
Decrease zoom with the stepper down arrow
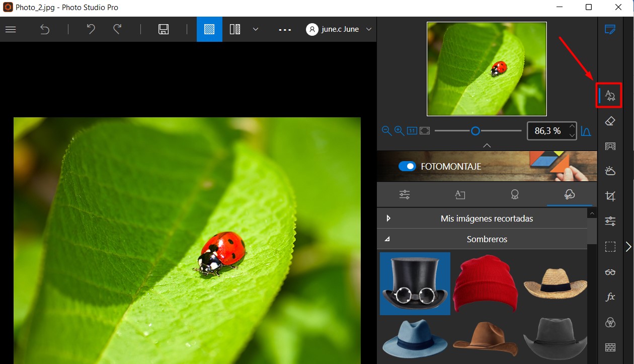click(572, 135)
